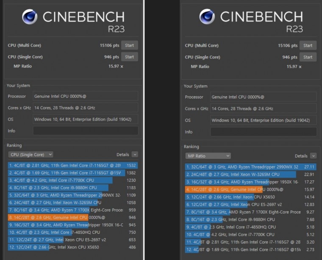Click the Details label in left window

tap(123, 155)
